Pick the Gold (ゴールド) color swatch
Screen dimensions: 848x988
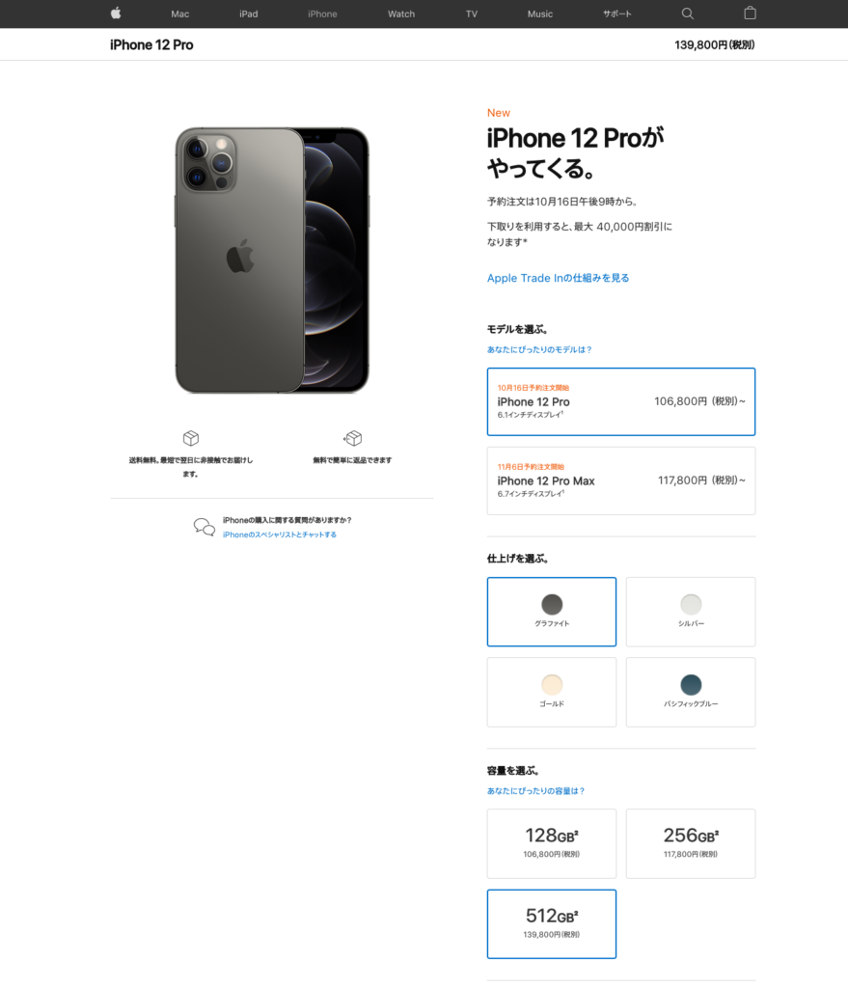coord(551,692)
